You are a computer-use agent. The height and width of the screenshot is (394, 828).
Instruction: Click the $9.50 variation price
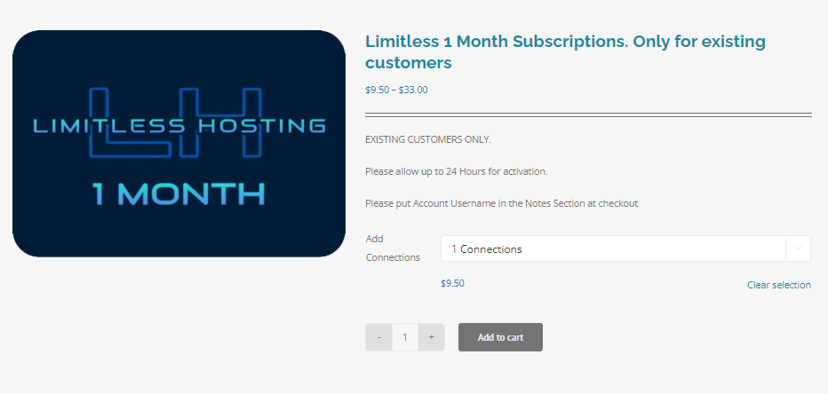[452, 284]
